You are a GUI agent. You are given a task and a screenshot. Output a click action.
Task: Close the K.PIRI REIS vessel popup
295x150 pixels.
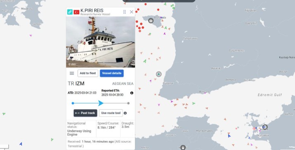click(x=132, y=12)
